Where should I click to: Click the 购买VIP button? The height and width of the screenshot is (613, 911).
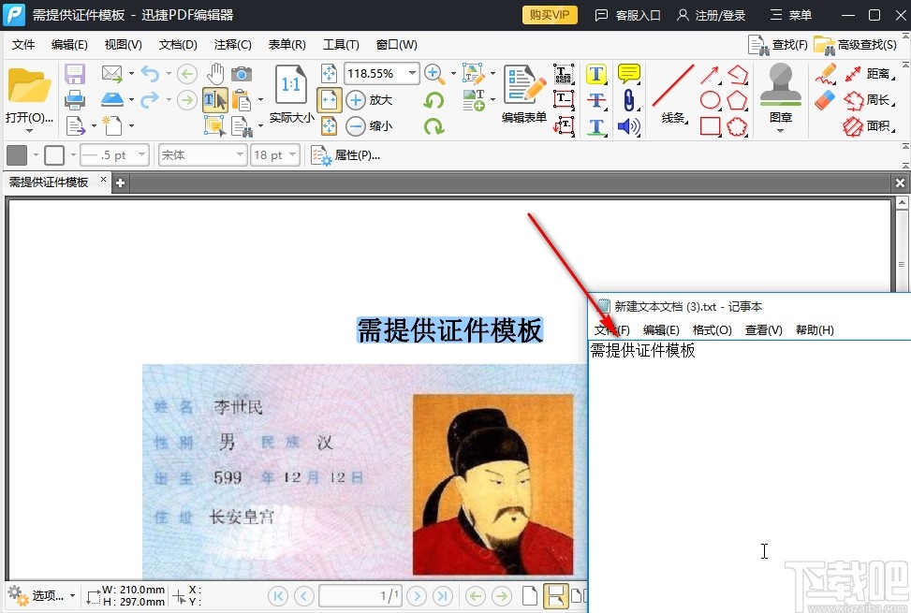pyautogui.click(x=549, y=15)
